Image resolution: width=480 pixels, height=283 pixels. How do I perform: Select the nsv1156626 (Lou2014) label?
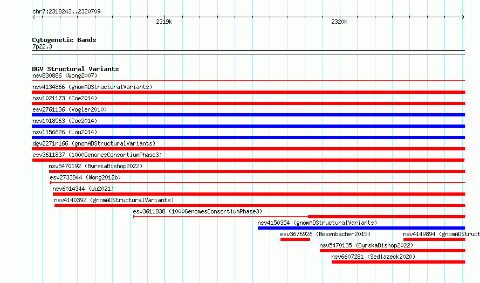tap(65, 132)
